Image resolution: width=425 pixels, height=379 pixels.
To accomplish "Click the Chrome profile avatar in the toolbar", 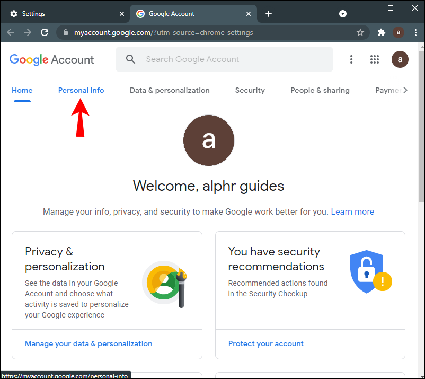I will (399, 32).
